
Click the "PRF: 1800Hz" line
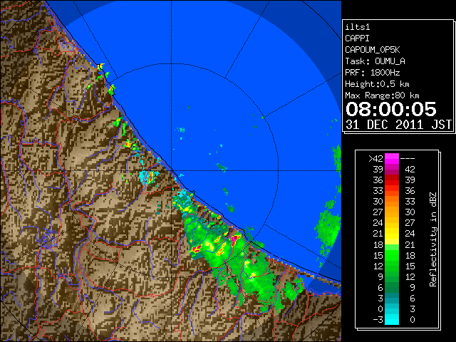(x=373, y=73)
